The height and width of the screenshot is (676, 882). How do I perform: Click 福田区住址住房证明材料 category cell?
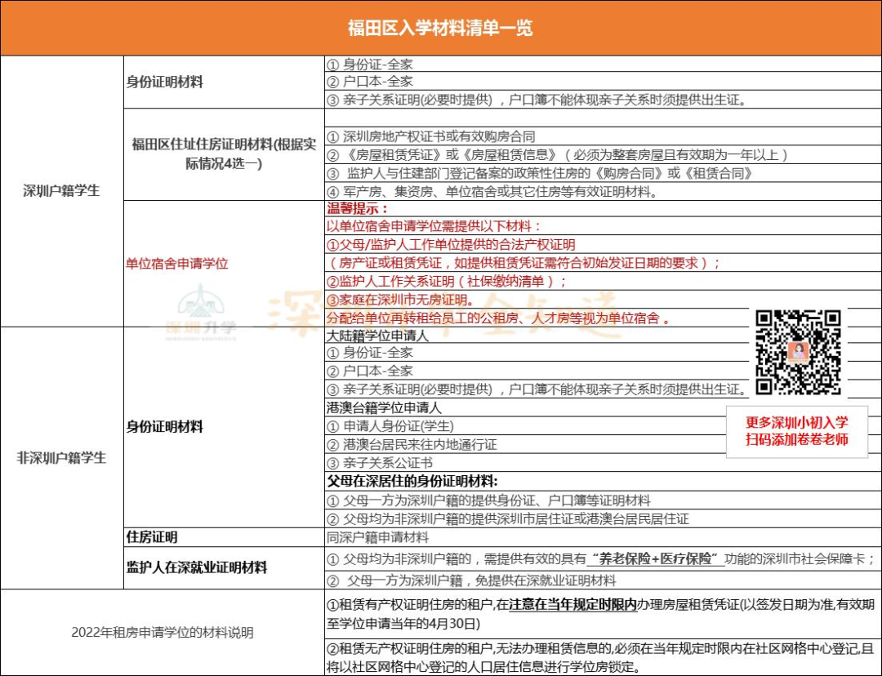[x=224, y=154]
